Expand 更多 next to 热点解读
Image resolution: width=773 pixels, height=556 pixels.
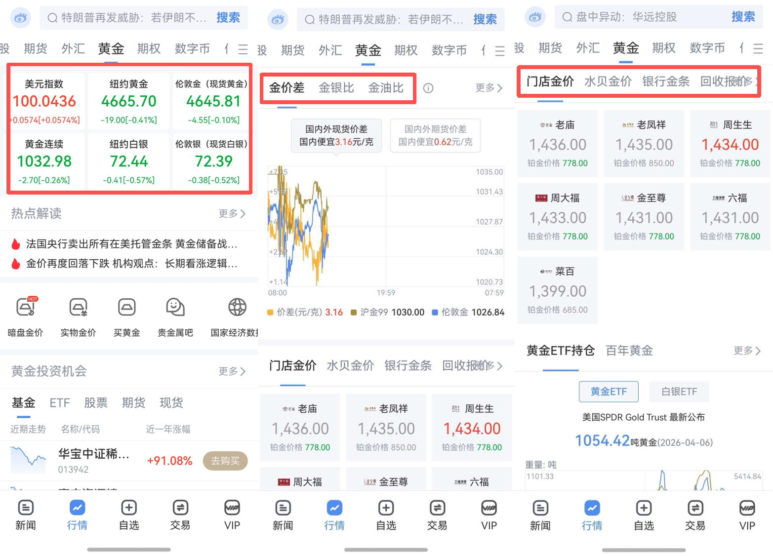click(232, 214)
